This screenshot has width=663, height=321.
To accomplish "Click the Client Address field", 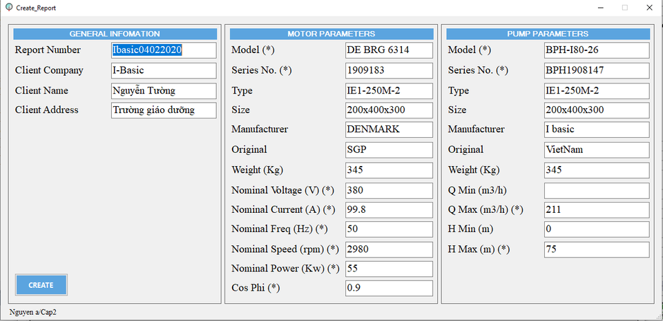I will click(164, 110).
